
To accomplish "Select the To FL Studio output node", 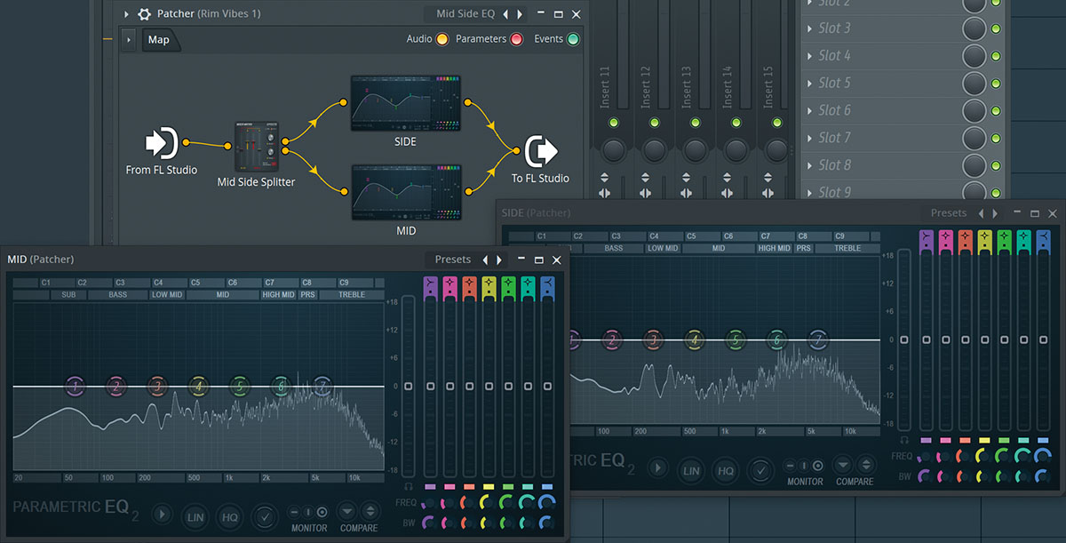I will click(x=540, y=152).
